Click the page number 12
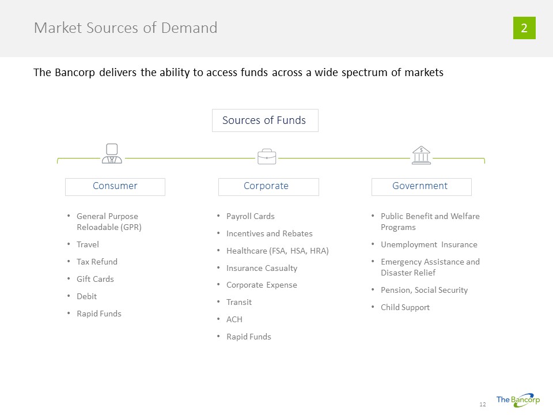The height and width of the screenshot is (415, 553). point(483,405)
